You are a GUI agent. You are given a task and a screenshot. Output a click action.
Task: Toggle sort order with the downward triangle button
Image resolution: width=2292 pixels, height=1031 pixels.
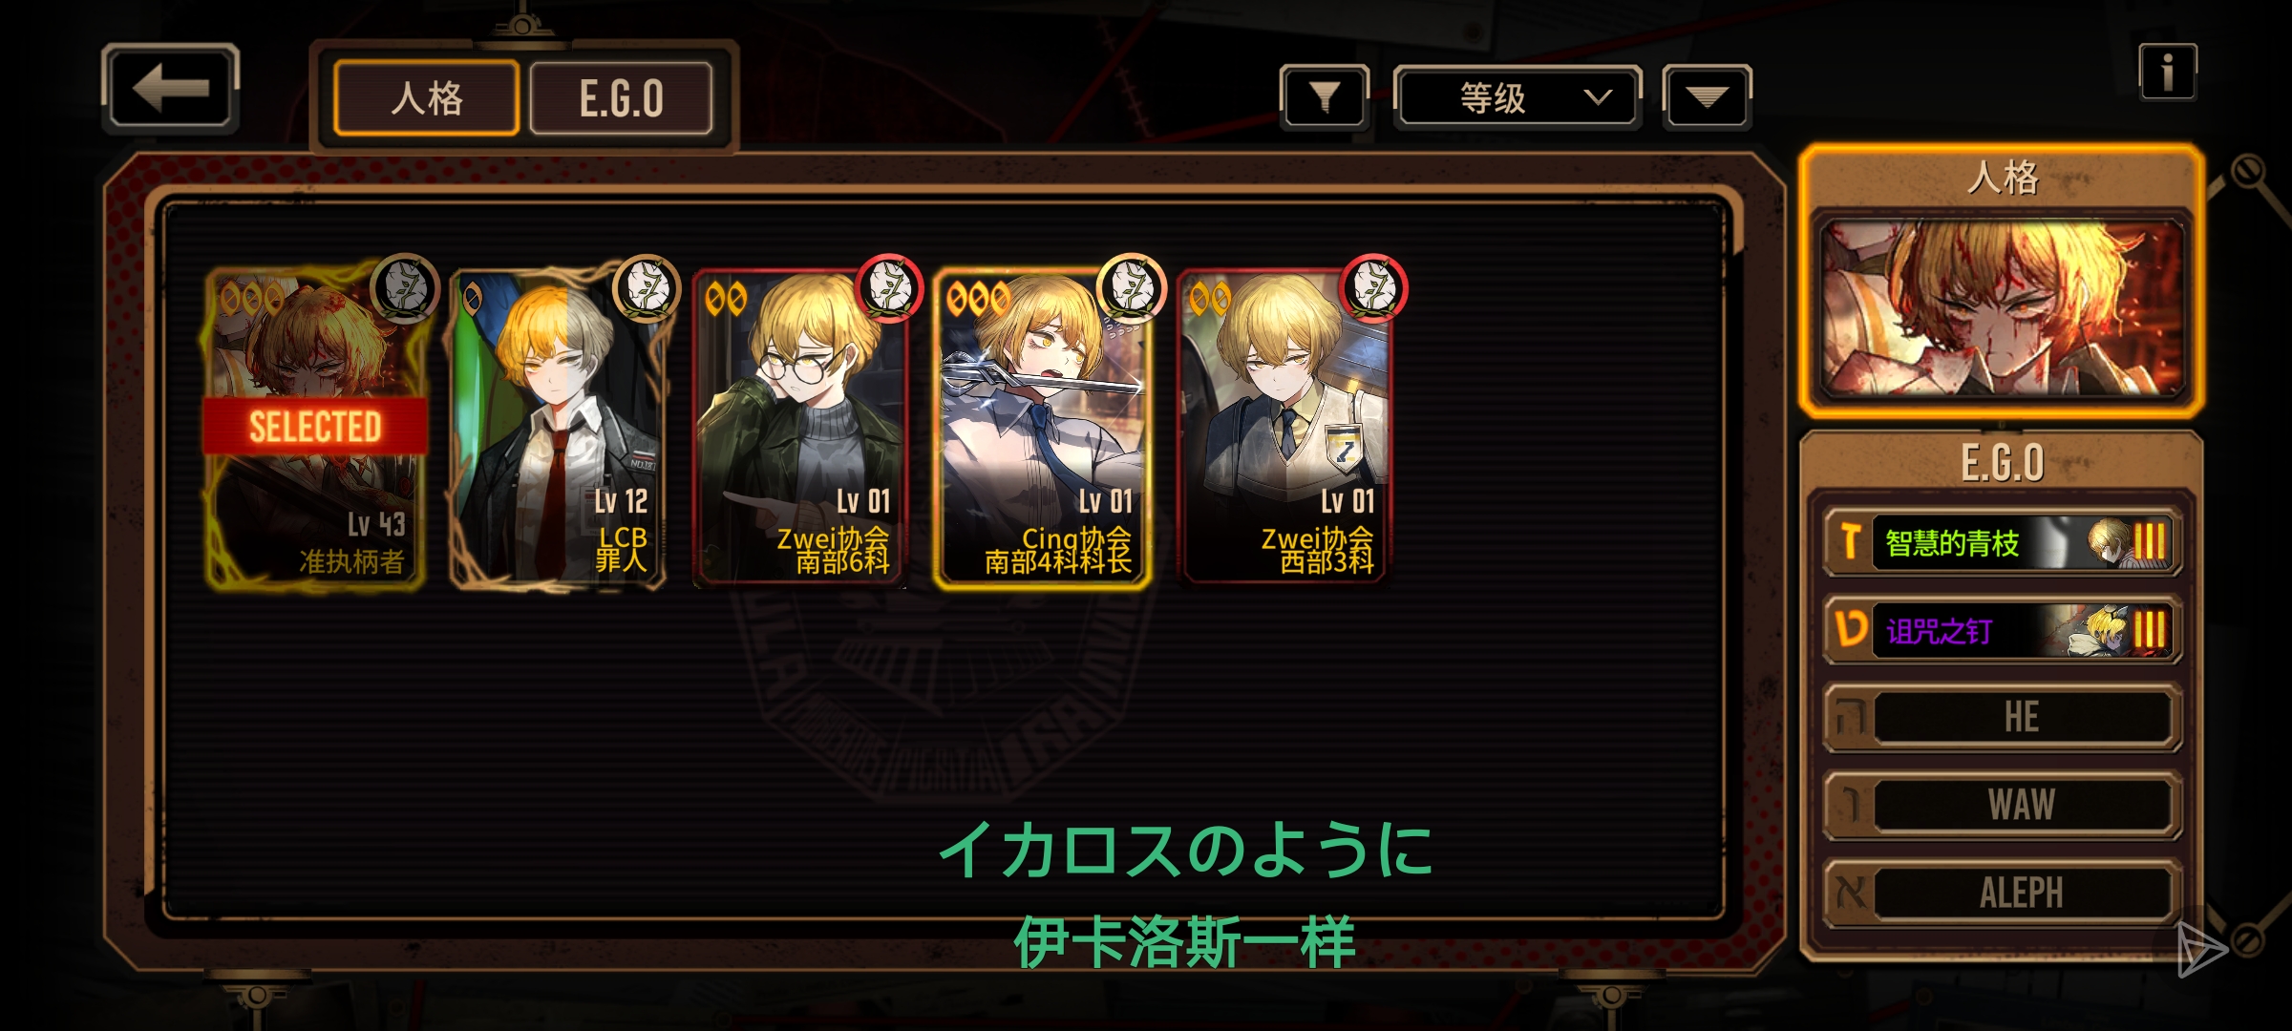coord(1707,96)
